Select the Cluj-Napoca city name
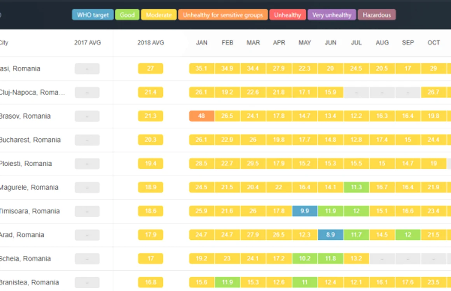The image size is (451, 291). [x=33, y=92]
